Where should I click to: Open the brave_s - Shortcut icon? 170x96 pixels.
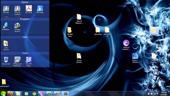135,58
